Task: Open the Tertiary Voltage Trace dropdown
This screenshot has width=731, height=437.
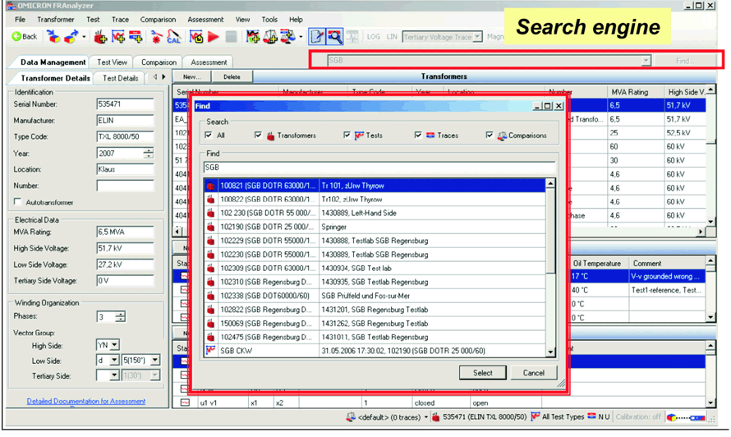Action: [477, 37]
